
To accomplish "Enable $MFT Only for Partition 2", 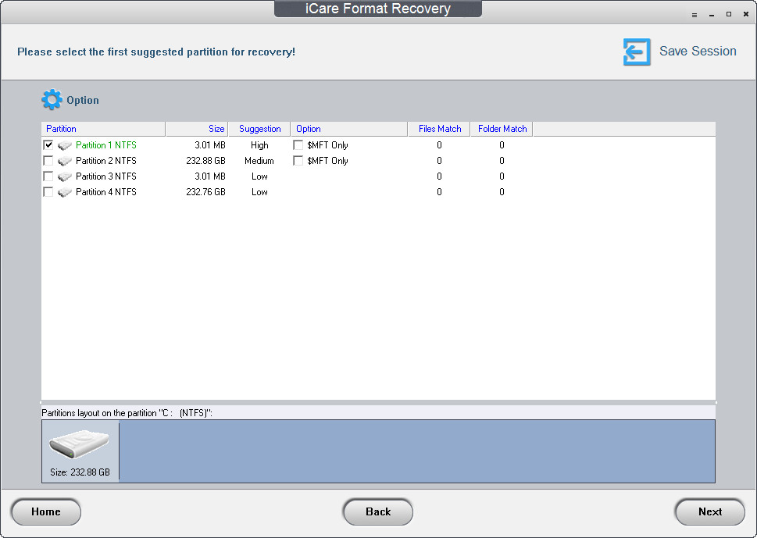I will pyautogui.click(x=298, y=161).
